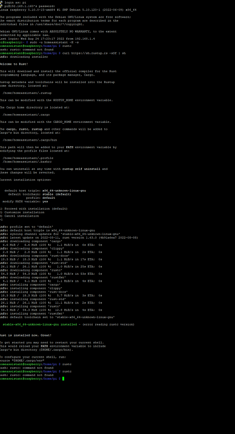Click the /home/homeassistant/.cargo/bin path line
This screenshot has width=235, height=434.
click(30, 140)
